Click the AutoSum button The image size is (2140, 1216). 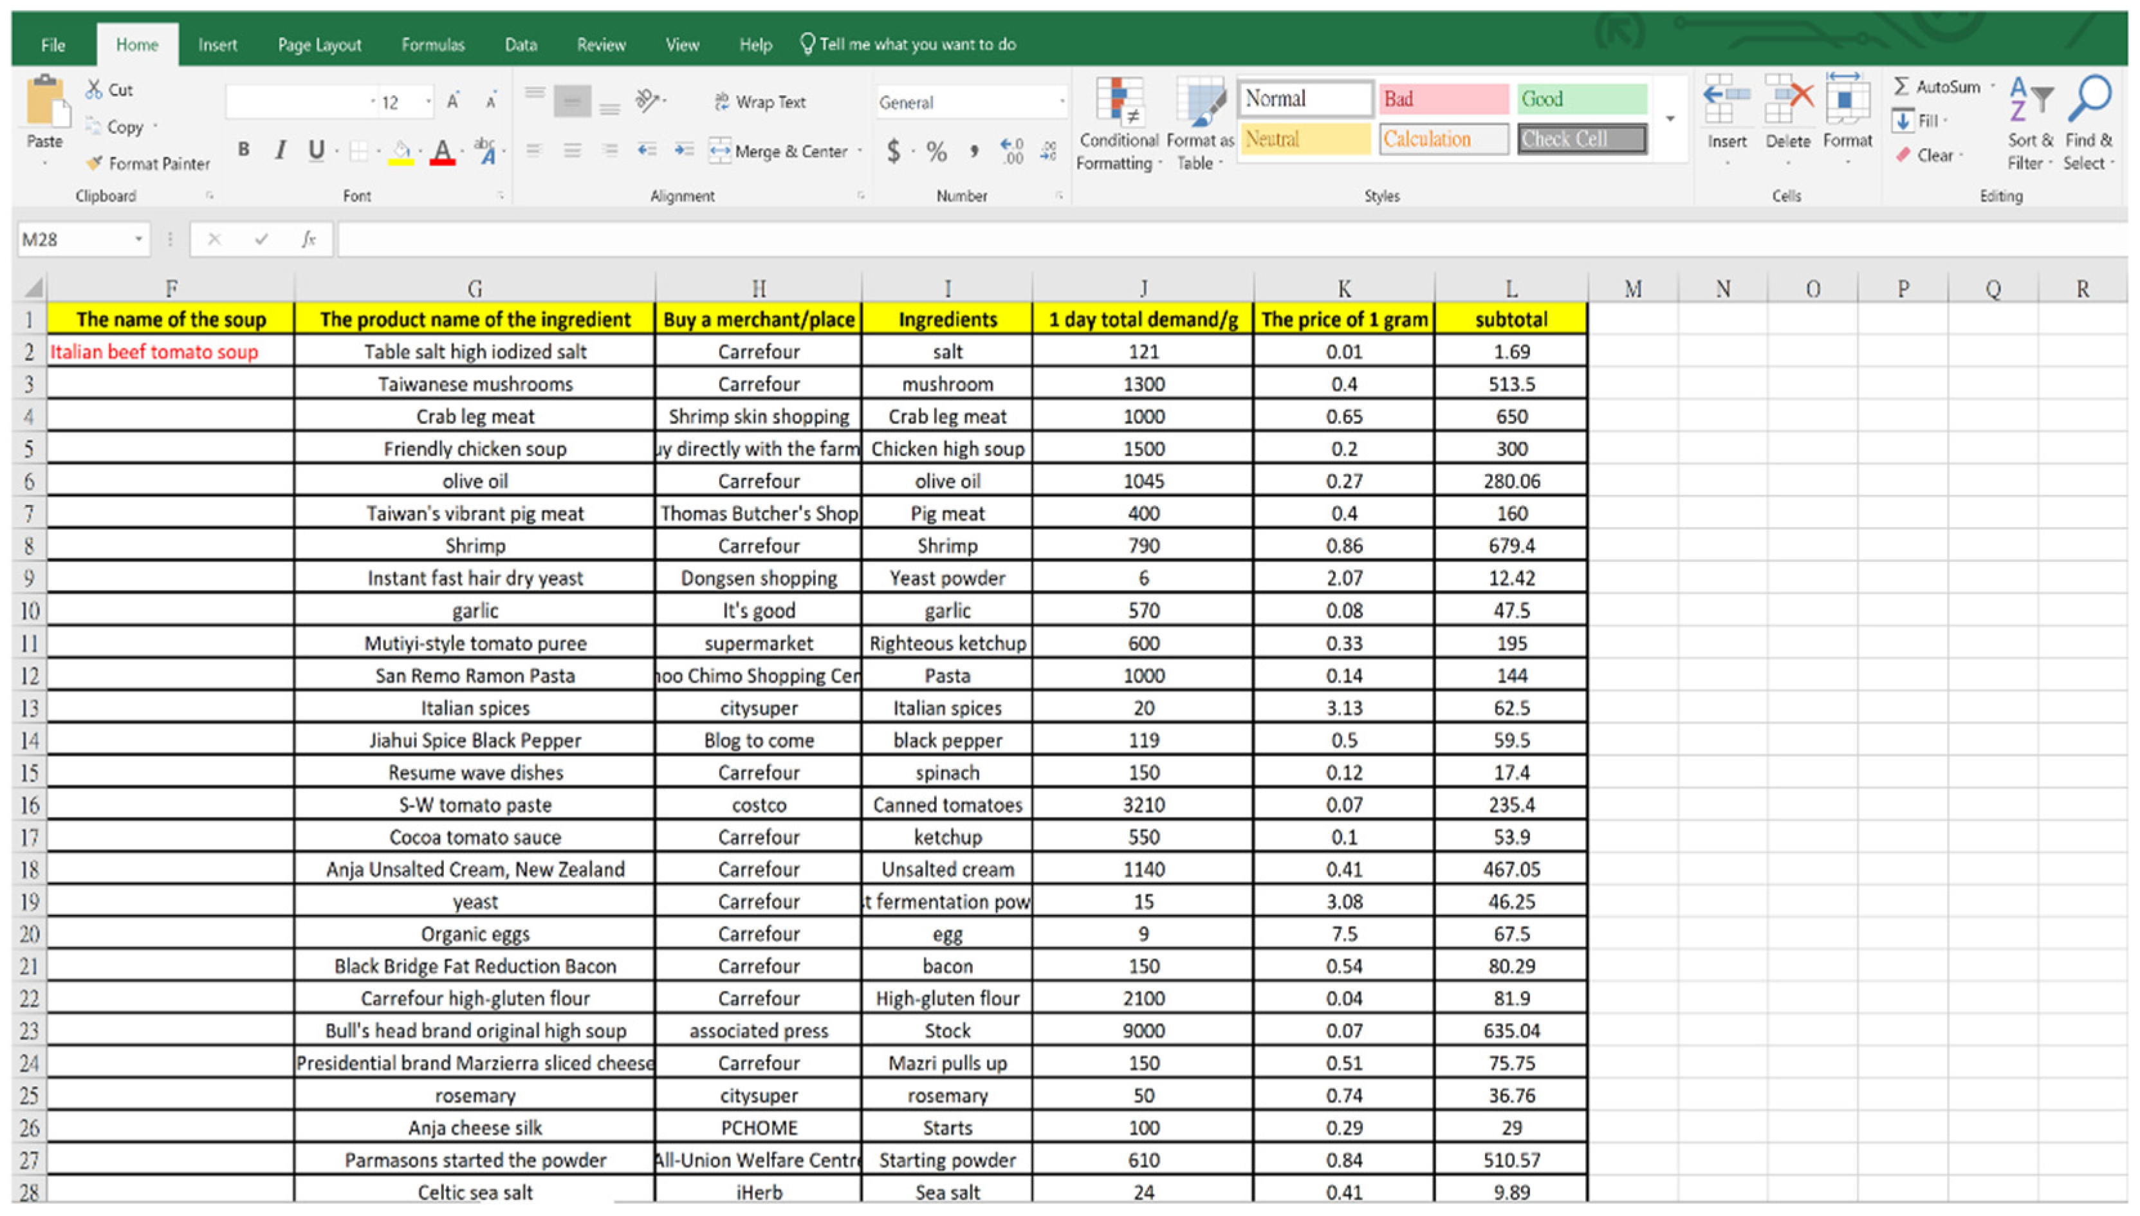[x=1937, y=87]
